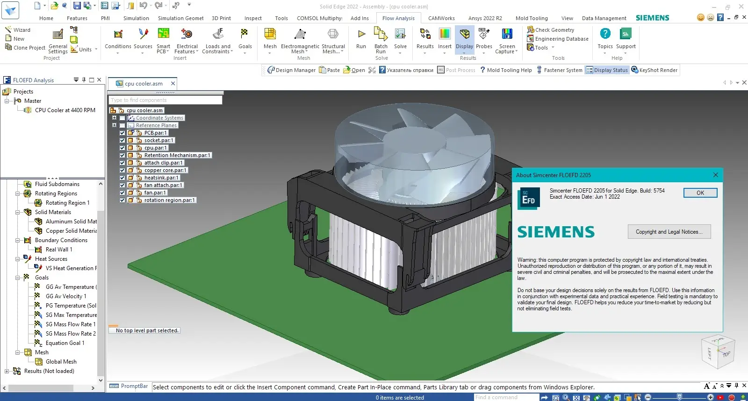The width and height of the screenshot is (748, 401).
Task: Toggle heatsink.par:1 checkbox
Action: [x=122, y=178]
